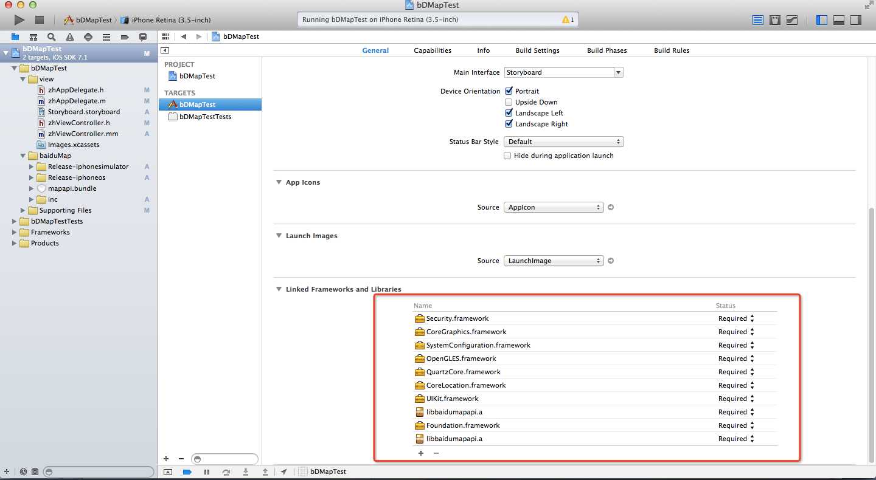Expand the Frameworks group

[x=15, y=232]
